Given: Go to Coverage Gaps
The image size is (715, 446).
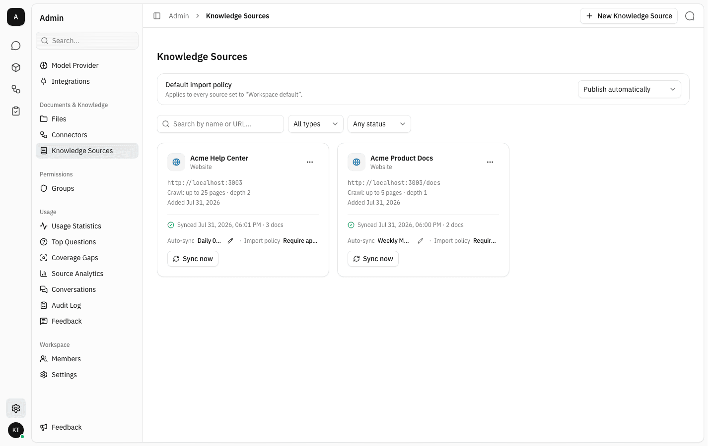Looking at the screenshot, I should point(87,258).
